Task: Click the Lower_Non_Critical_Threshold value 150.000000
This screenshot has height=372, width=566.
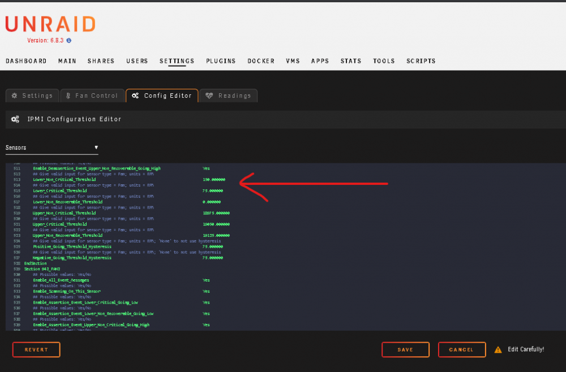Action: (214, 180)
